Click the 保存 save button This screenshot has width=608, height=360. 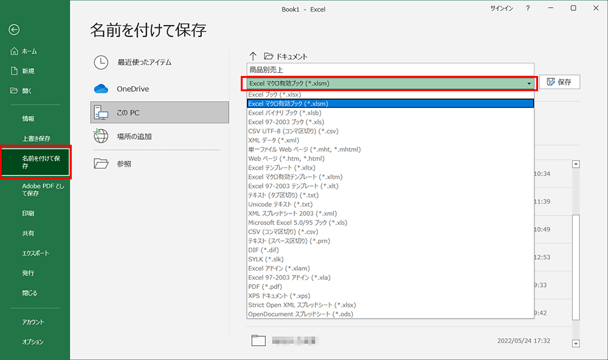[559, 82]
